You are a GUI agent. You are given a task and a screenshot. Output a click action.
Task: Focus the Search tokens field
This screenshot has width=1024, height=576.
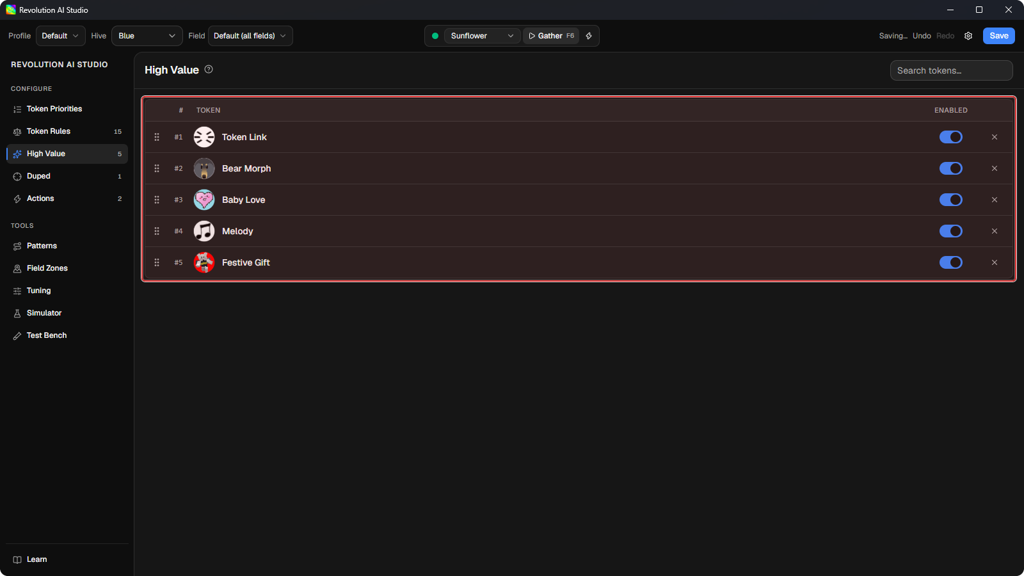point(951,70)
